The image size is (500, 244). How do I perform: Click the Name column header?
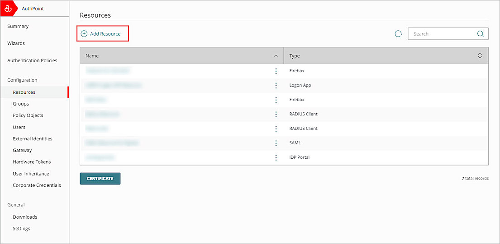[181, 56]
